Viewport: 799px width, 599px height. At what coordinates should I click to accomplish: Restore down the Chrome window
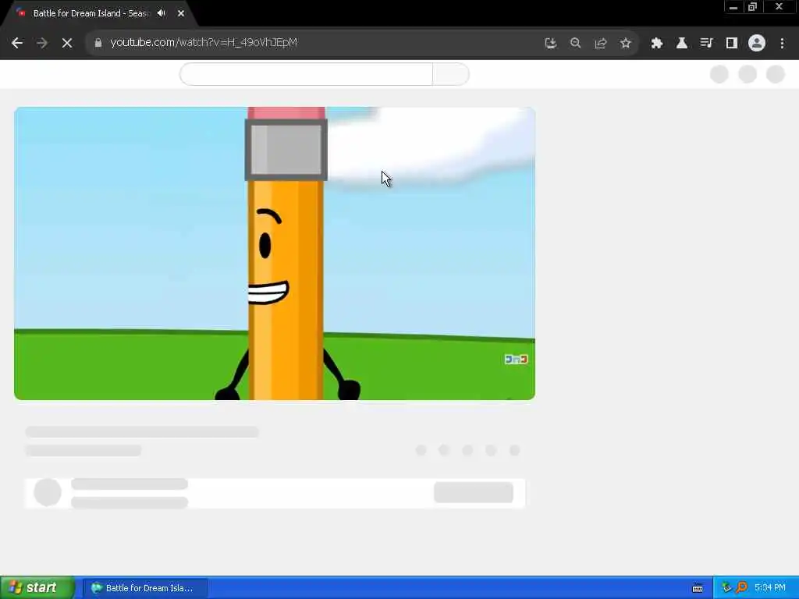click(x=753, y=7)
